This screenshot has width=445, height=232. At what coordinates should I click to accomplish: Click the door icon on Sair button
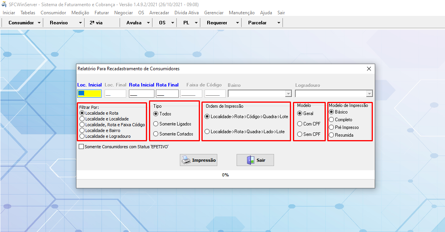(250, 160)
